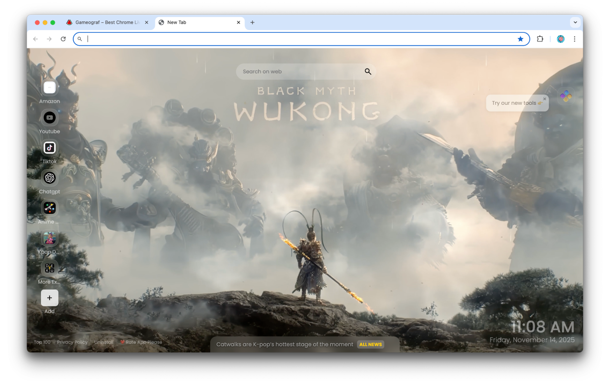Dismiss the Try our new tools tooltip
610x381 pixels.
[545, 99]
